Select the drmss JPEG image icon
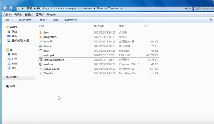The width and height of the screenshot is (214, 124). click(x=41, y=46)
